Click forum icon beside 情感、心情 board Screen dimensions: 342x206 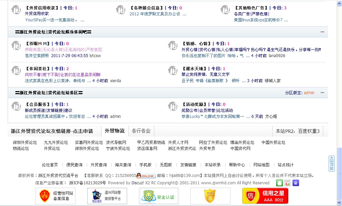(173, 45)
